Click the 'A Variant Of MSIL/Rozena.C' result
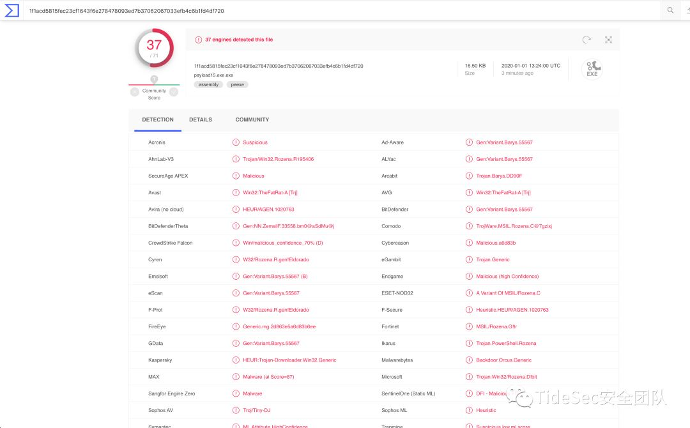This screenshot has height=428, width=690. tap(509, 293)
